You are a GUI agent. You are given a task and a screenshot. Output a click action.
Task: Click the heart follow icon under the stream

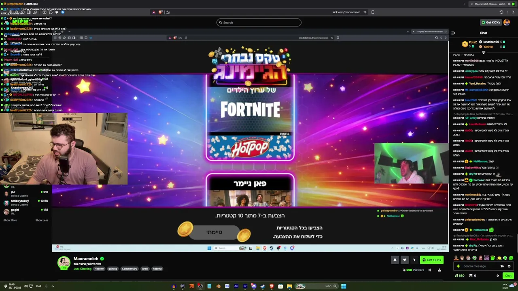point(404,260)
